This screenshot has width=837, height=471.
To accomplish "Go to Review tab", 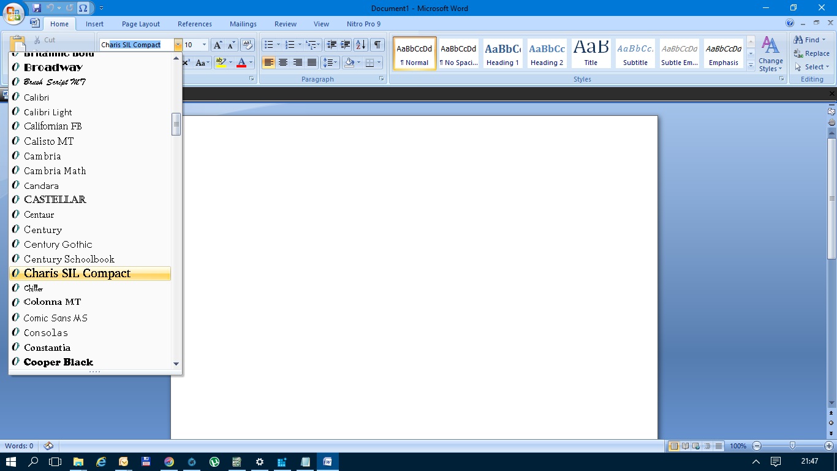I will 286,24.
